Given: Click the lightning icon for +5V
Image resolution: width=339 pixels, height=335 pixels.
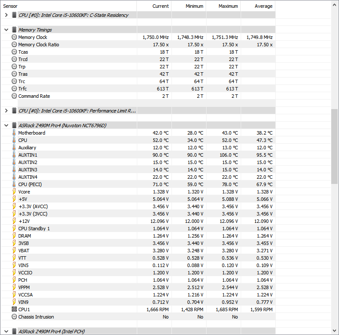Looking at the screenshot, I should click(x=14, y=199).
